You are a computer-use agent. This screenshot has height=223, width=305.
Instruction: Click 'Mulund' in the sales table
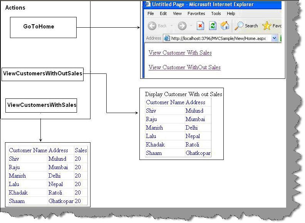tap(57, 159)
